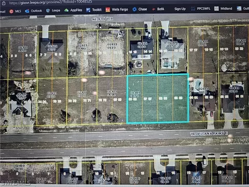The image size is (249, 187).
Task: Open the Chase bookmark
Action: tap(140, 9)
